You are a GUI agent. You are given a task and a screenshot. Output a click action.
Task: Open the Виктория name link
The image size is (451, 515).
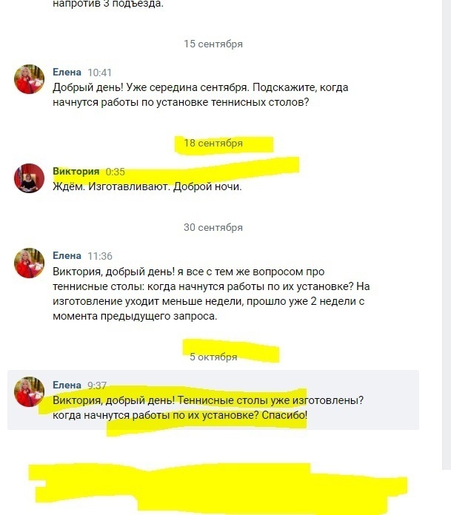click(76, 172)
